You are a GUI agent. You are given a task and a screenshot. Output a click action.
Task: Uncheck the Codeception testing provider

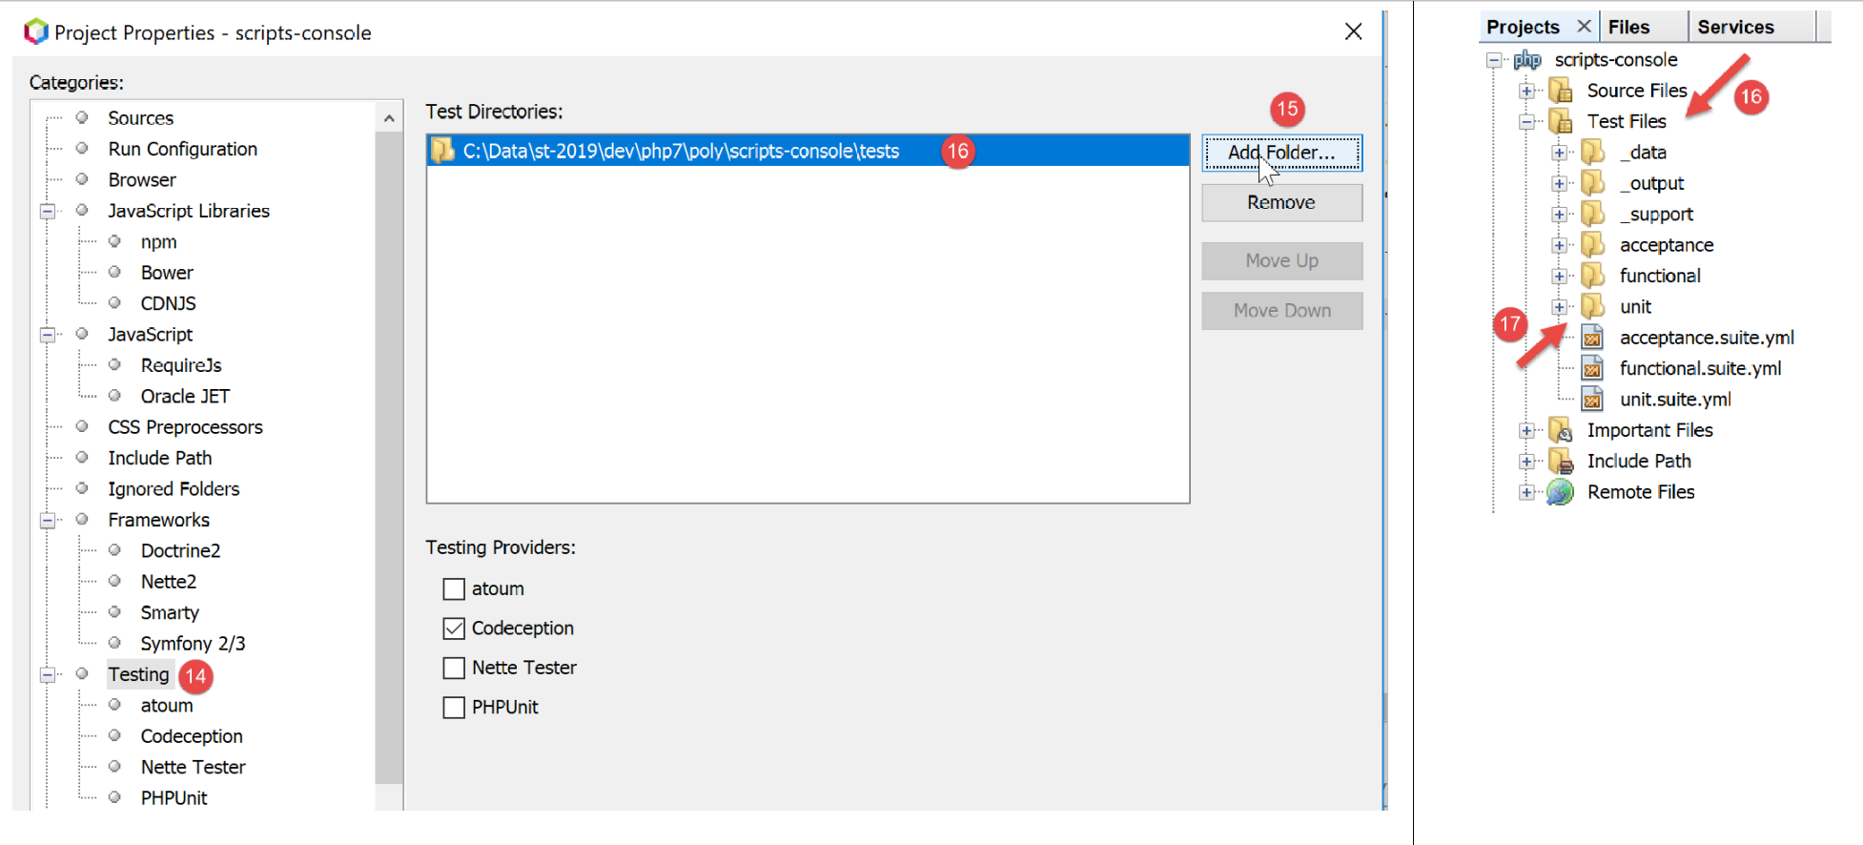pos(454,629)
